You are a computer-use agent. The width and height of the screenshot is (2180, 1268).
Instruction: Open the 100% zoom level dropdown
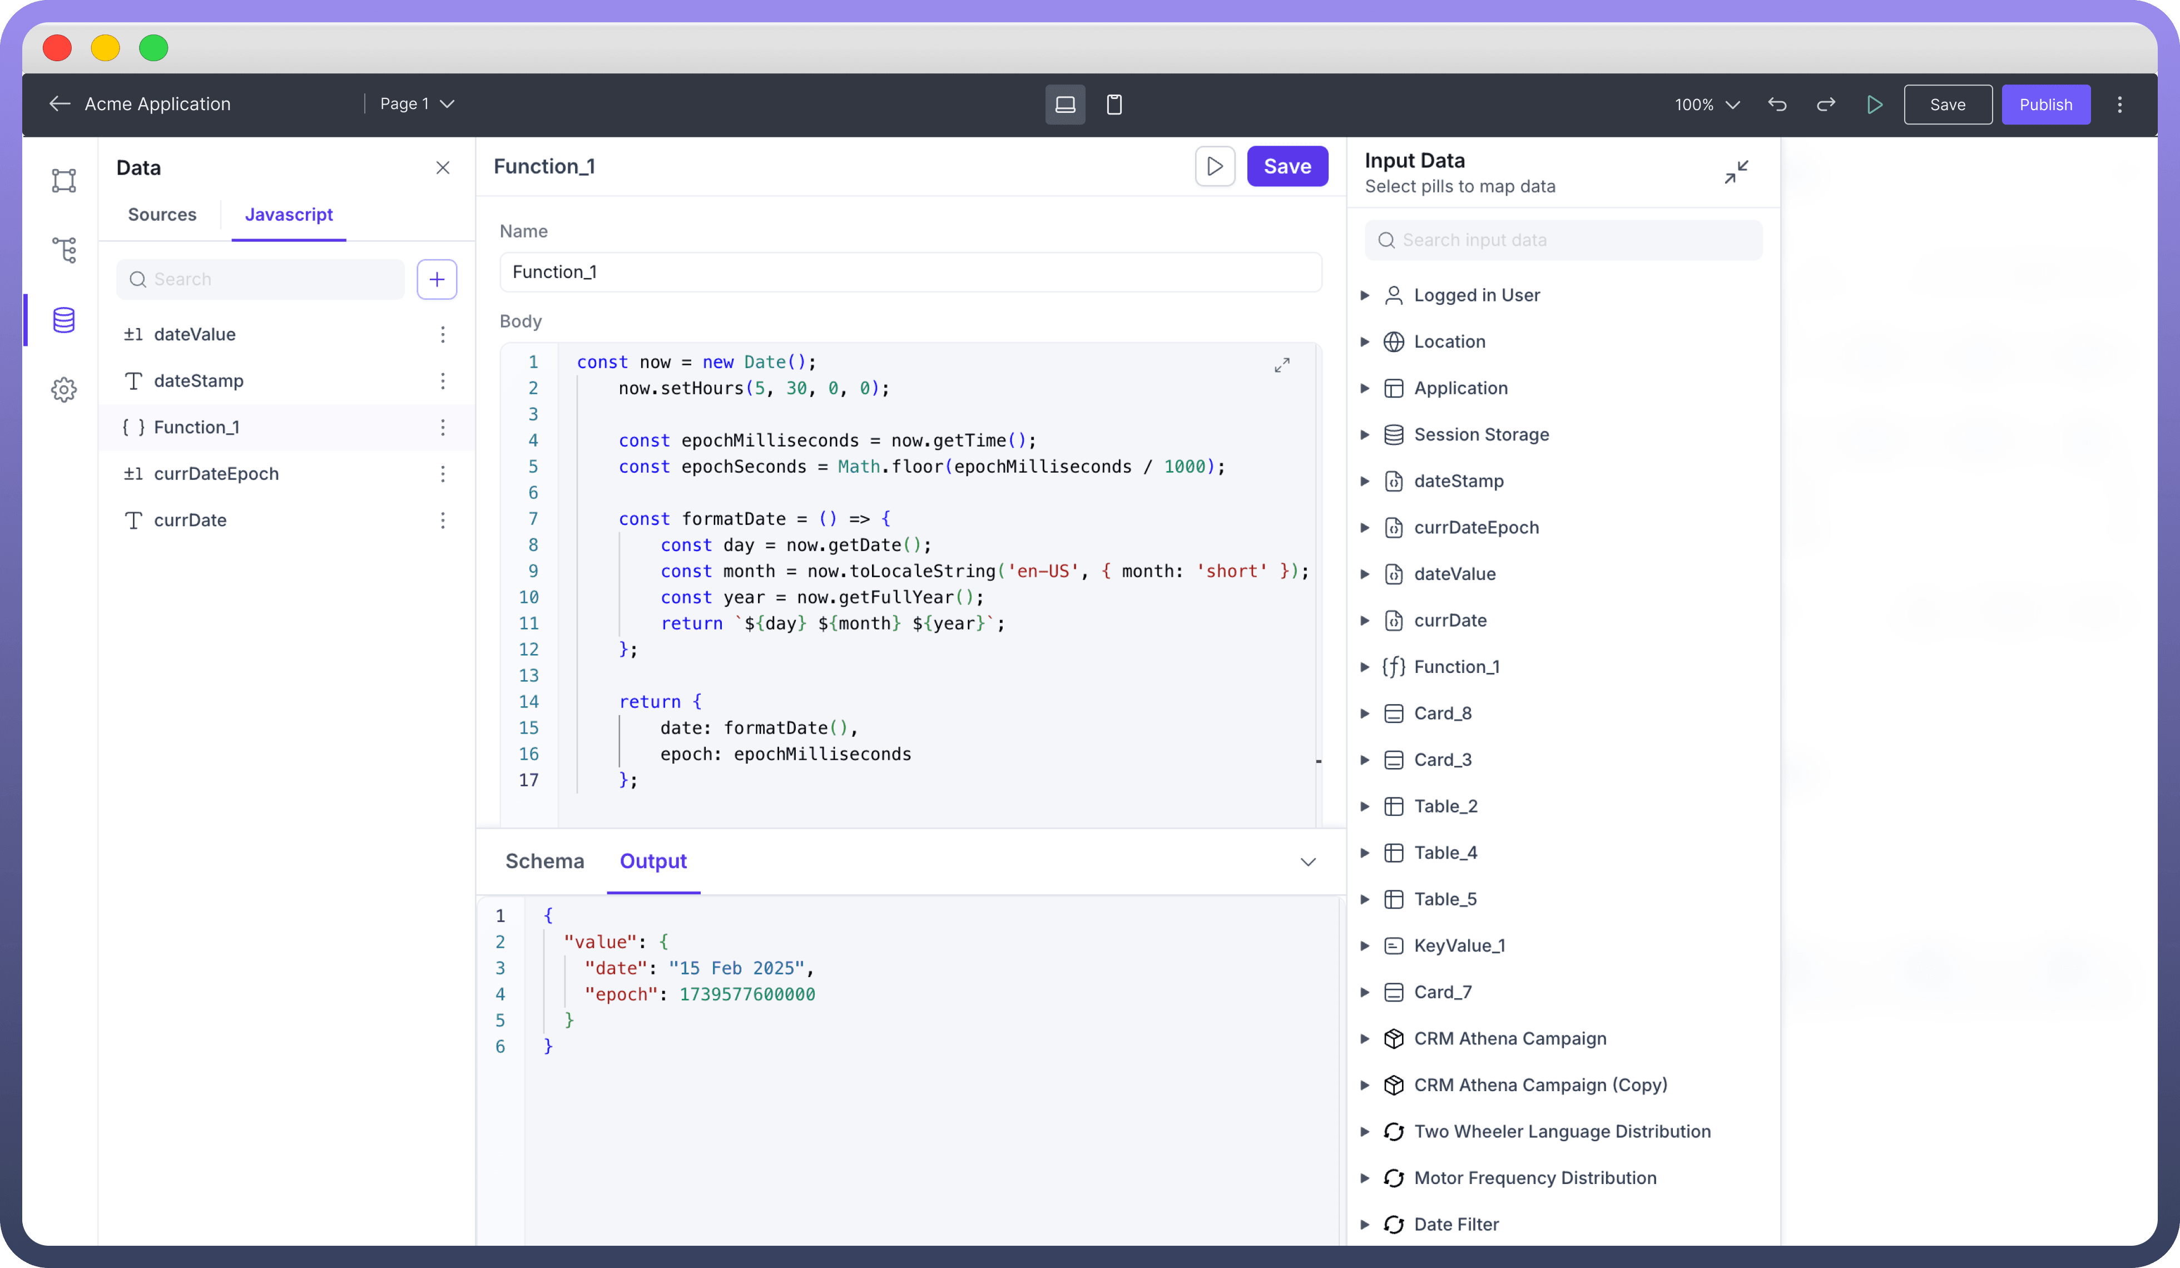[x=1707, y=105]
